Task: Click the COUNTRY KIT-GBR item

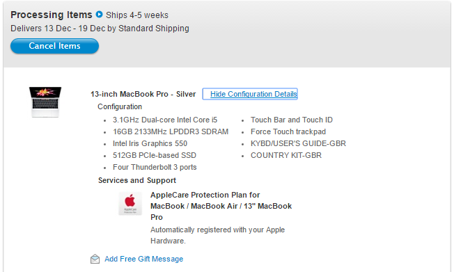Action: pos(286,155)
